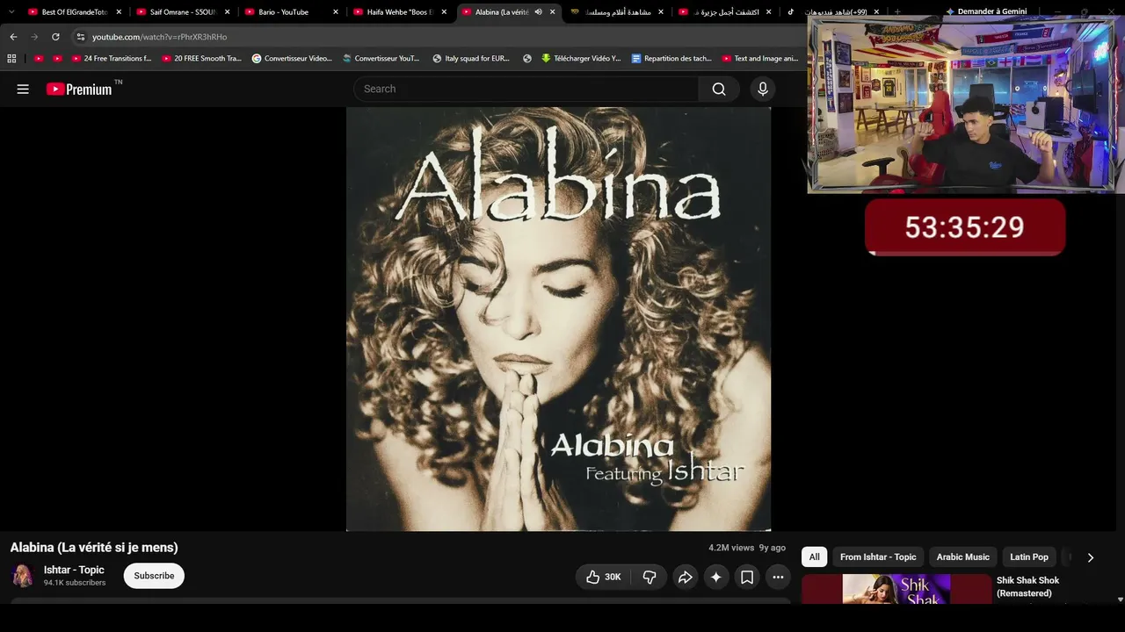The height and width of the screenshot is (632, 1125).
Task: Open Shik Shak Shok (Remastered) title
Action: pos(1027,587)
